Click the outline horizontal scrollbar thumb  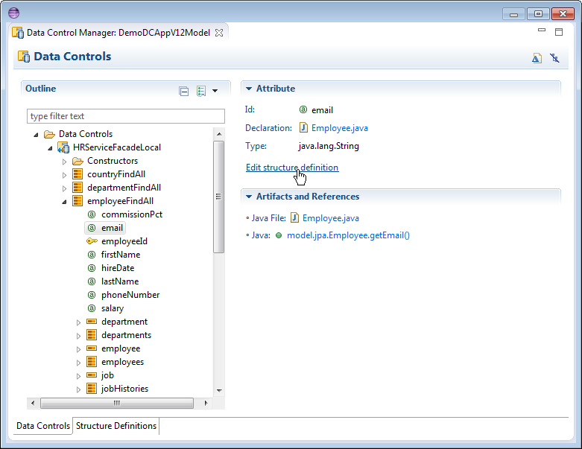point(117,403)
